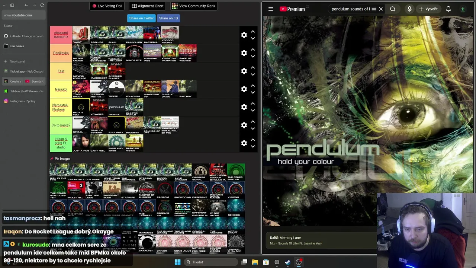Open Steam from taskbar
Screen dimensions: 476x268
point(287,262)
